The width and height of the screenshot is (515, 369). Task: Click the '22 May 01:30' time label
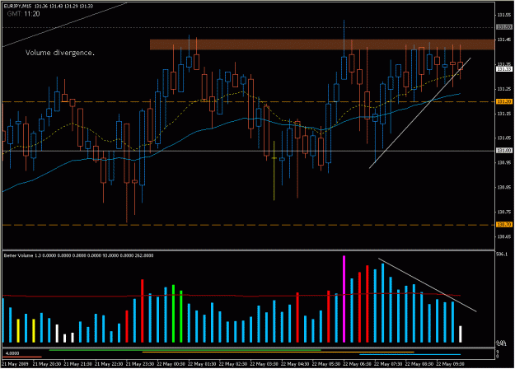click(202, 364)
